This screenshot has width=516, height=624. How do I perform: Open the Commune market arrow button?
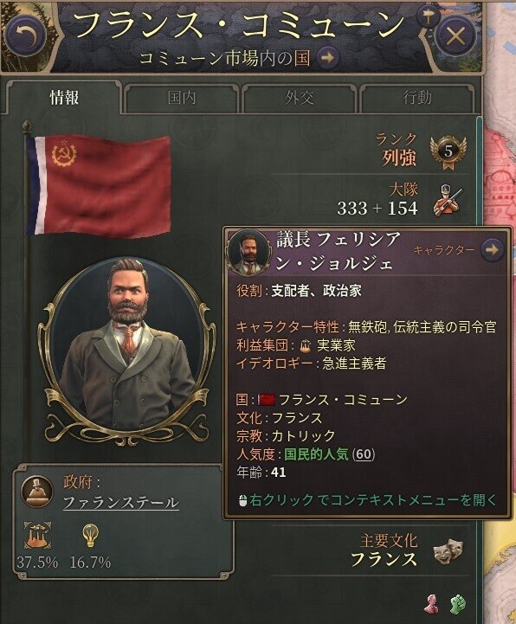(x=327, y=58)
